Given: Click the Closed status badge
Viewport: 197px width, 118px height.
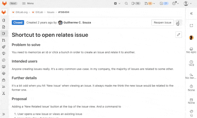Looking at the screenshot, I should coord(18,23).
